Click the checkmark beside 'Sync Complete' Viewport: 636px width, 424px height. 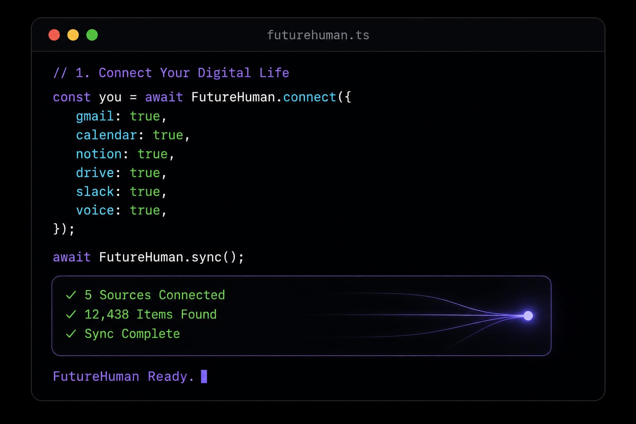point(71,334)
